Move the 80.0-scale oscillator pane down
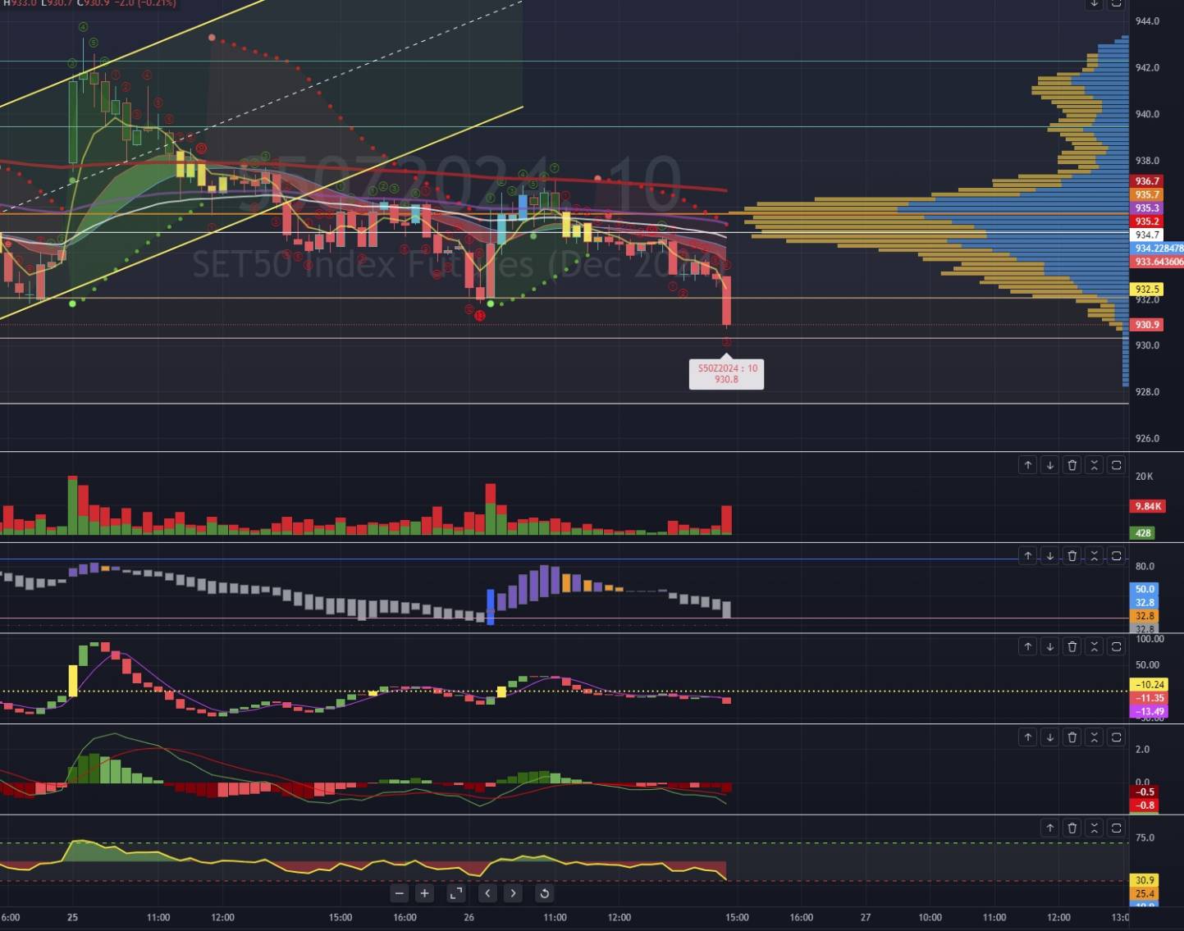This screenshot has width=1184, height=931. click(x=1050, y=556)
